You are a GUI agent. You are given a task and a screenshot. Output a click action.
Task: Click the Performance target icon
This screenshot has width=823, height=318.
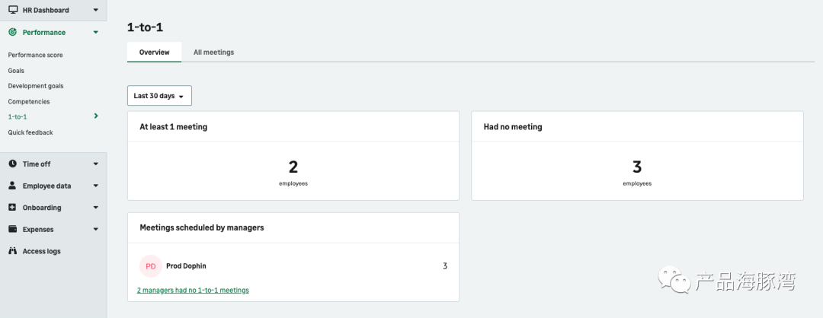point(12,33)
